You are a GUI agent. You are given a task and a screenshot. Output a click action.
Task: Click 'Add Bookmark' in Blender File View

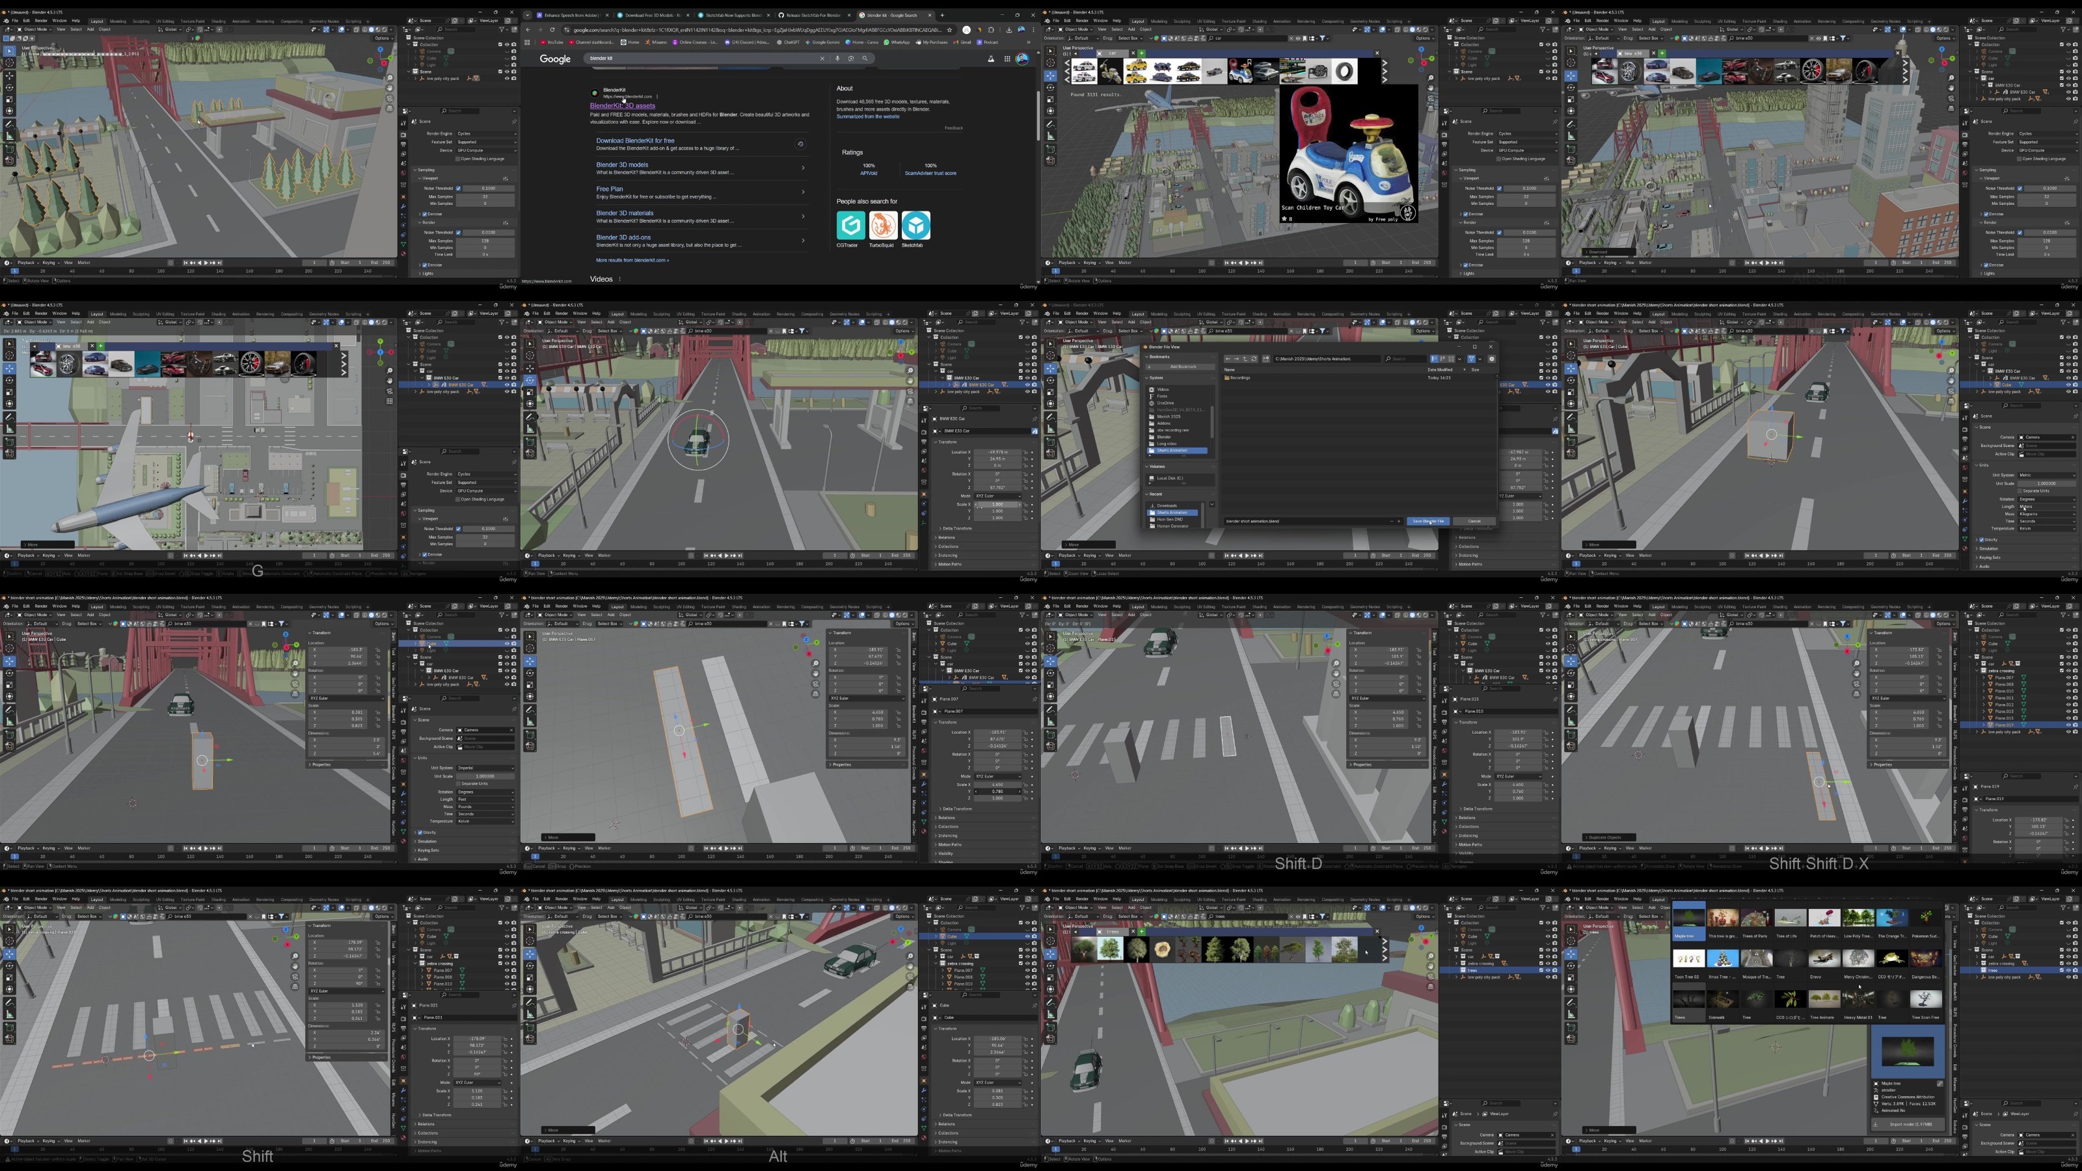pyautogui.click(x=1181, y=367)
